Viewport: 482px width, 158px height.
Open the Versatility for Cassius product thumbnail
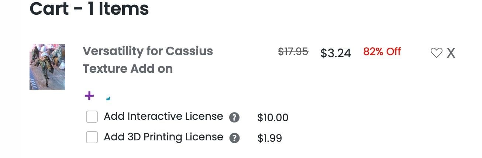tap(47, 67)
